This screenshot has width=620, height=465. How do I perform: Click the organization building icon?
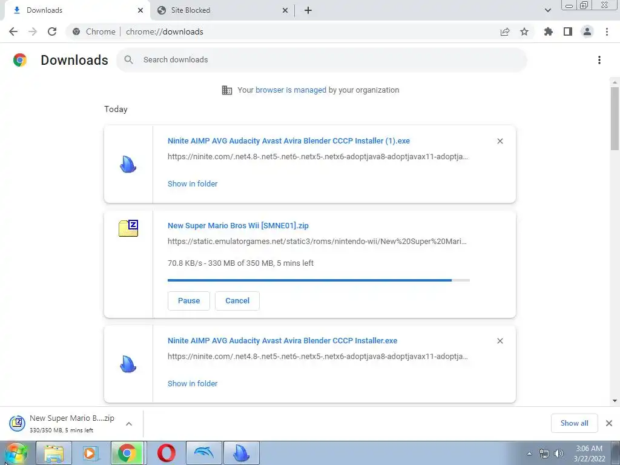(x=227, y=90)
